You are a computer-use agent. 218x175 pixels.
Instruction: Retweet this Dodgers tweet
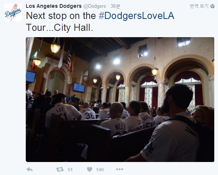[60, 169]
